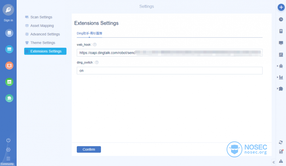Collapse the right panel with double chevron

[x=274, y=162]
